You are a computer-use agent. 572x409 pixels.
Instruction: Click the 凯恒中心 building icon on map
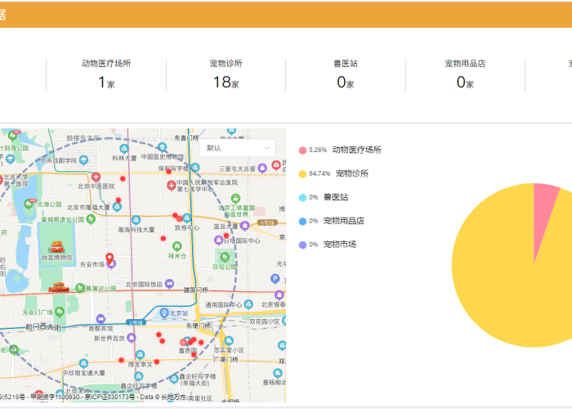coord(187,218)
